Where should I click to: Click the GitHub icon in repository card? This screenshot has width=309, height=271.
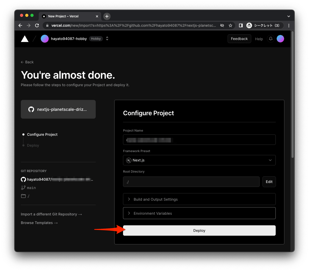[31, 109]
